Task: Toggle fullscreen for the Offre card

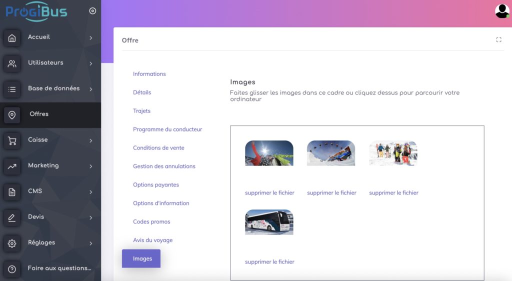Action: (x=498, y=40)
